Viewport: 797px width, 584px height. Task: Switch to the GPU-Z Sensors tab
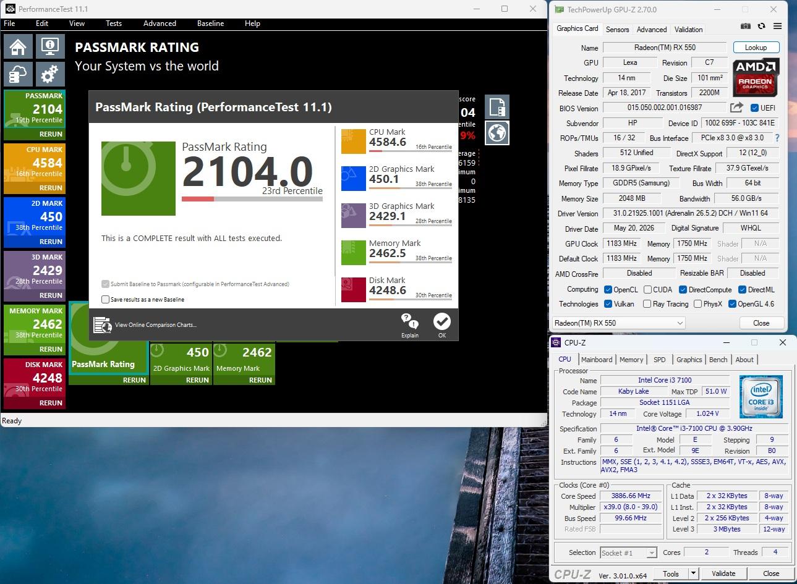[x=617, y=30]
